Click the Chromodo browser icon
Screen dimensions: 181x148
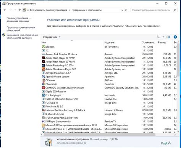(44, 84)
